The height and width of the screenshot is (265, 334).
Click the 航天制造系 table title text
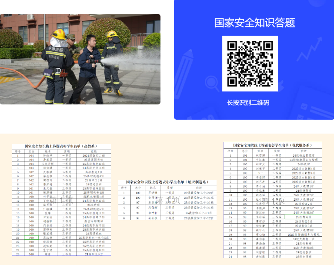pos(167,182)
